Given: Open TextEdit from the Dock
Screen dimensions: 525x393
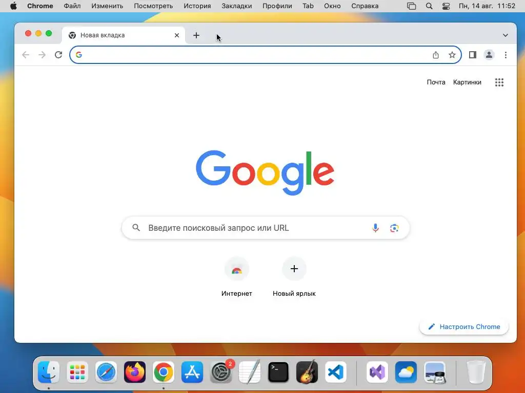Looking at the screenshot, I should (x=250, y=372).
